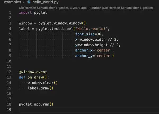This screenshot has height=114, width=159.
Task: Click 'pyglet' after import on line 1
Action: [x=41, y=12]
